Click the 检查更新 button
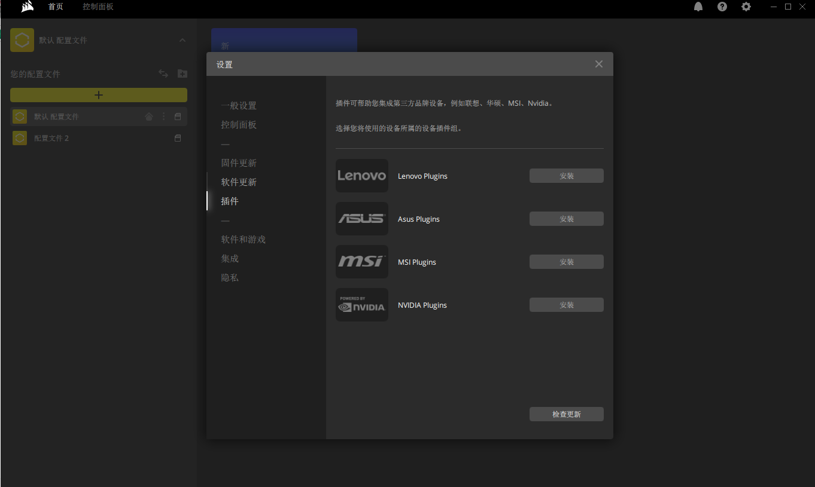Viewport: 815px width, 487px height. tap(567, 414)
